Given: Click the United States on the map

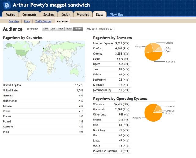Looking at the screenshot, I should (21, 52).
